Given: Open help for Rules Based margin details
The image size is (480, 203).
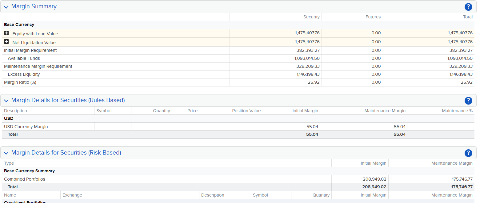Looking at the screenshot, I should pos(468,101).
